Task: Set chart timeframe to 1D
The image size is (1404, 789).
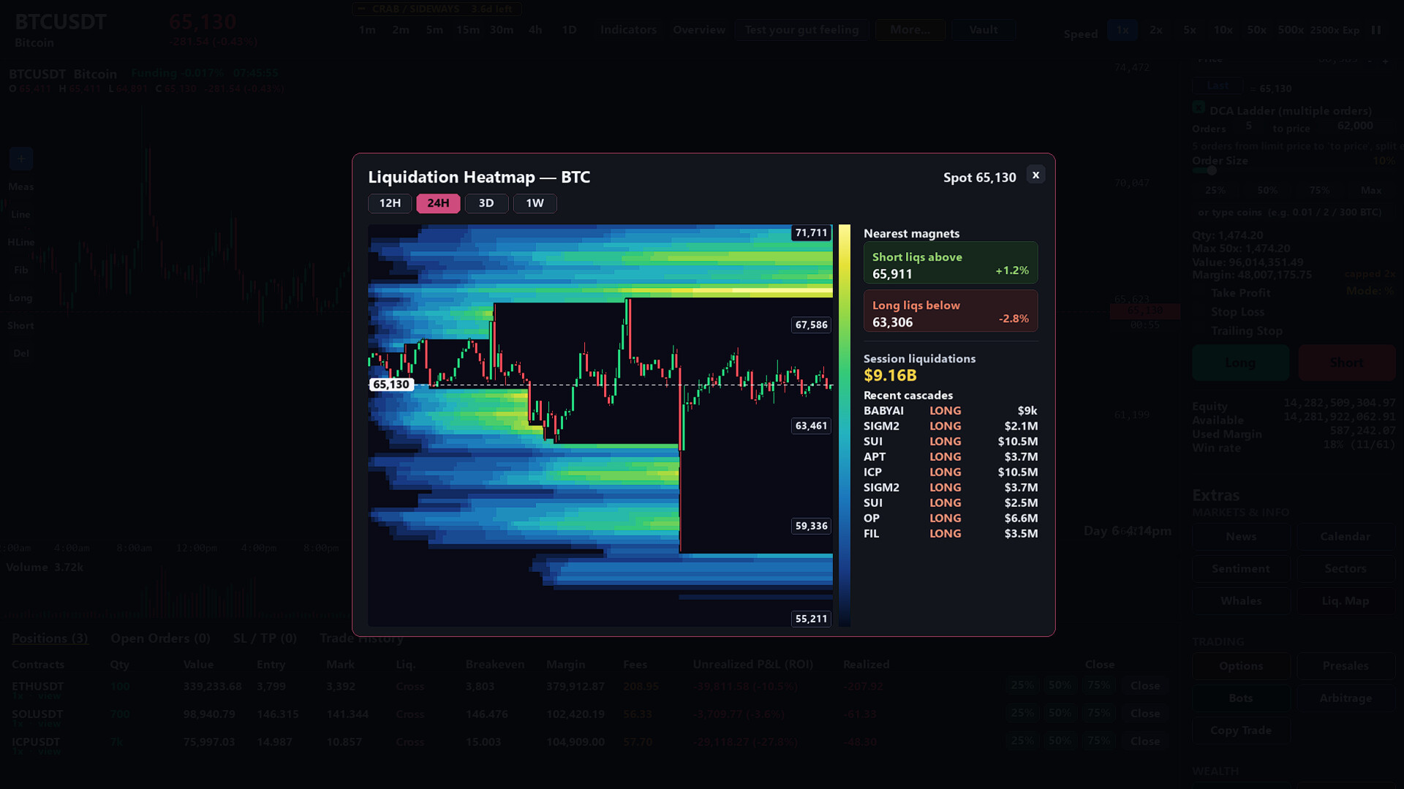Action: (569, 30)
